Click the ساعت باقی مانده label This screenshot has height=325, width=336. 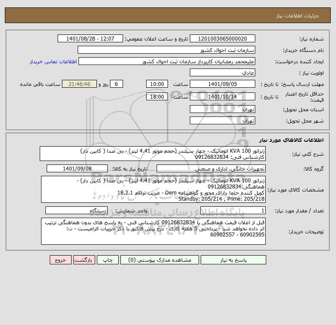40,84
